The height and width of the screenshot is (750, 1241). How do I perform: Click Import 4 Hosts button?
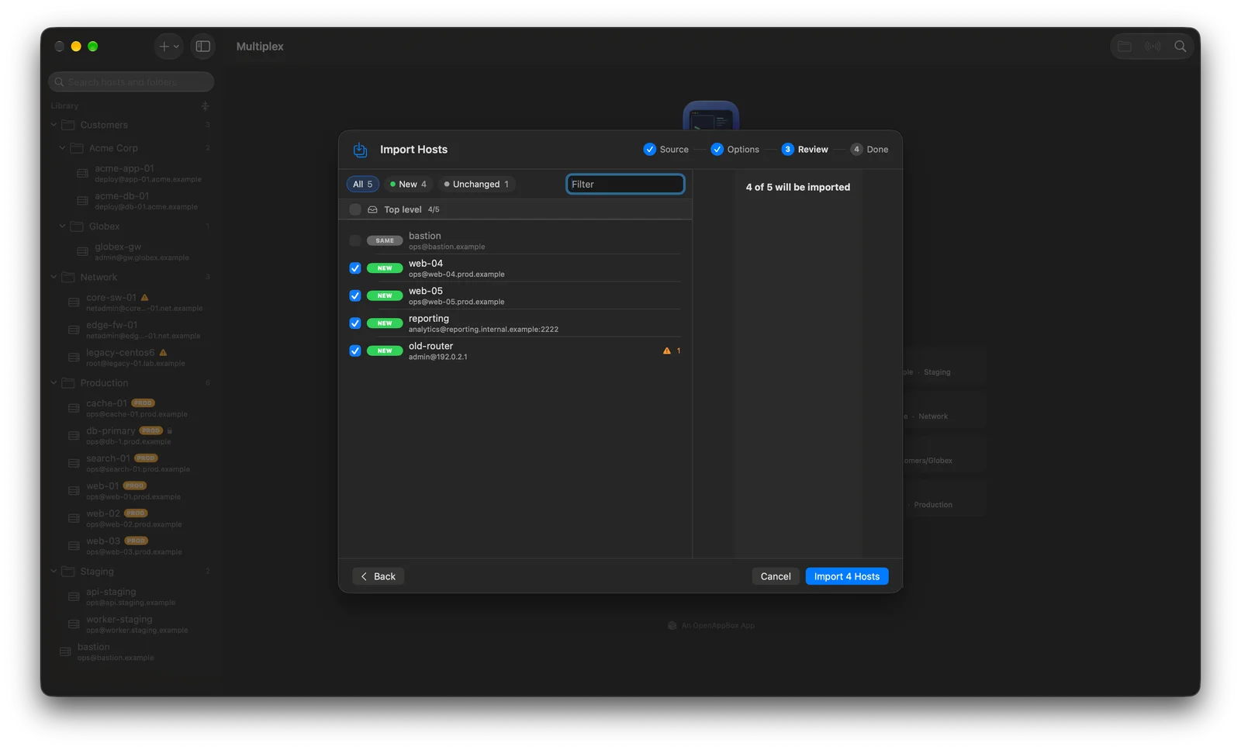point(847,577)
